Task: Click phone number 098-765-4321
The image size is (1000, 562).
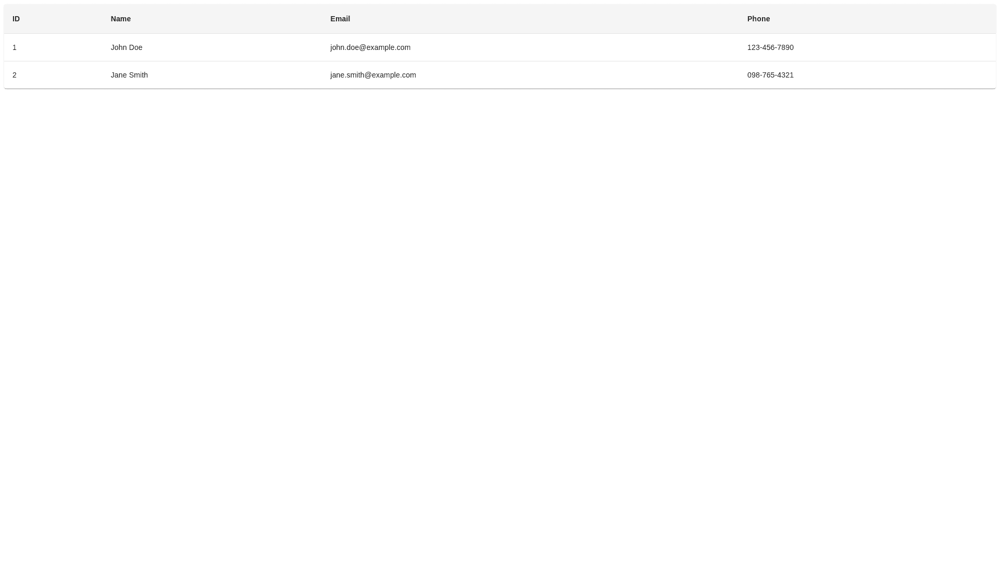Action: (770, 75)
